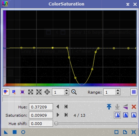Activate the delete point mode icon
This screenshot has width=139, height=136.
[x=22, y=92]
